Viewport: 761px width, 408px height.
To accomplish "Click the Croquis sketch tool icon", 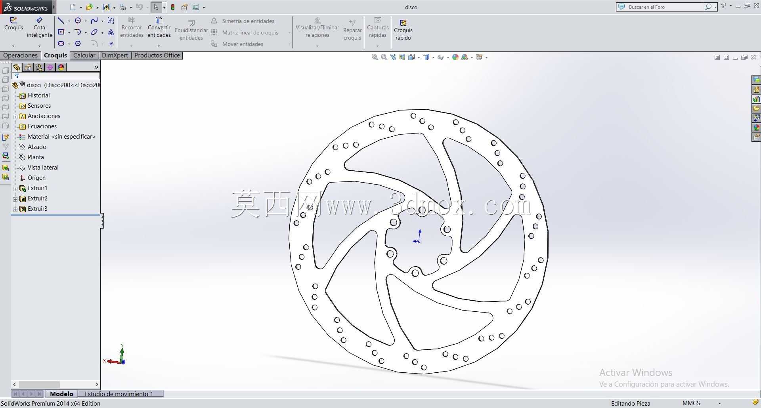I will (x=13, y=20).
